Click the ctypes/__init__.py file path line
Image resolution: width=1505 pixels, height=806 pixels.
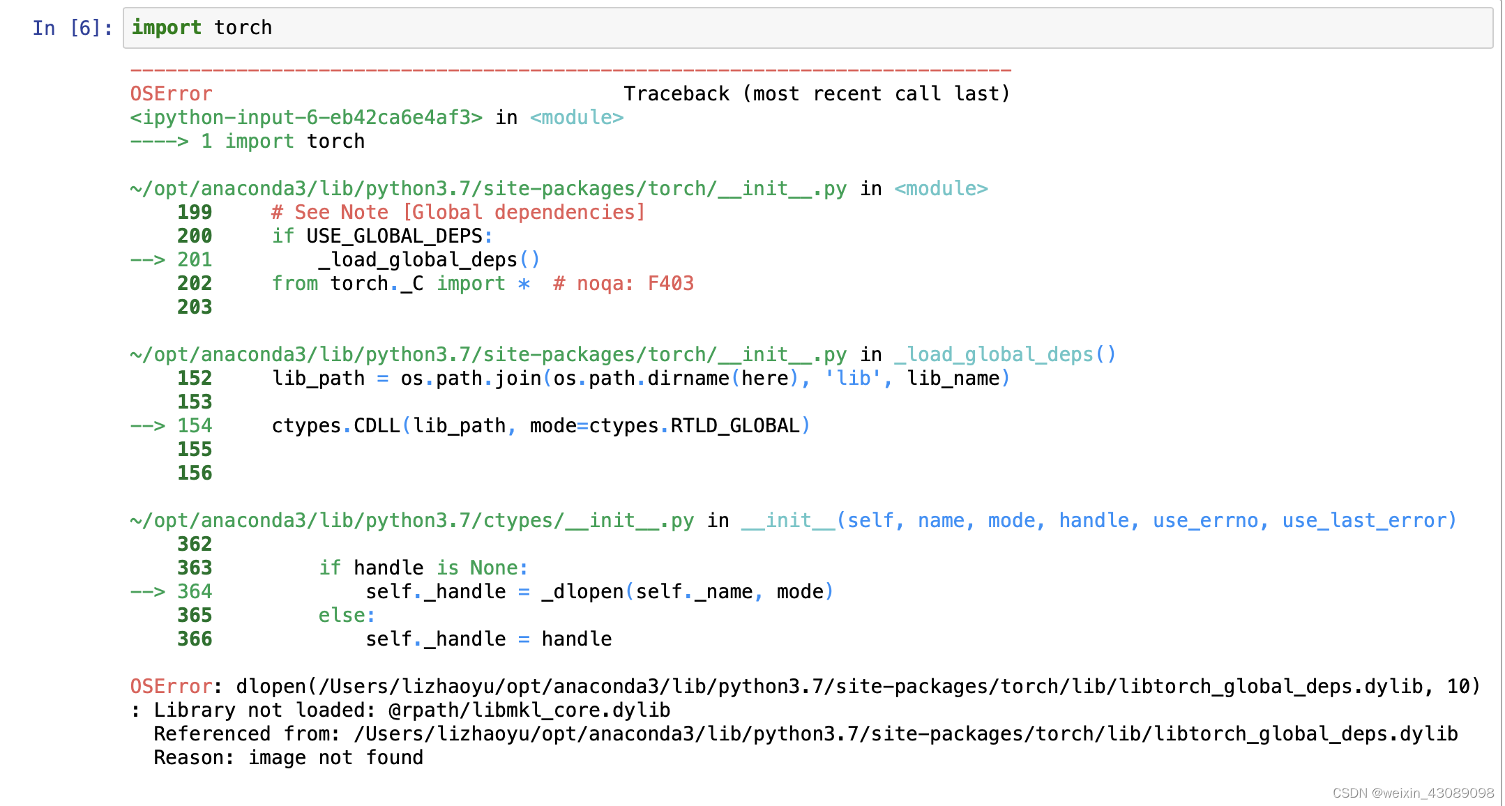click(x=411, y=520)
